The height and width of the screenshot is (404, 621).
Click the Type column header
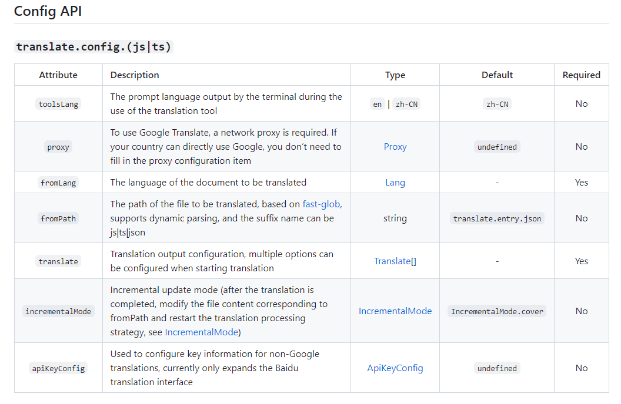point(395,75)
